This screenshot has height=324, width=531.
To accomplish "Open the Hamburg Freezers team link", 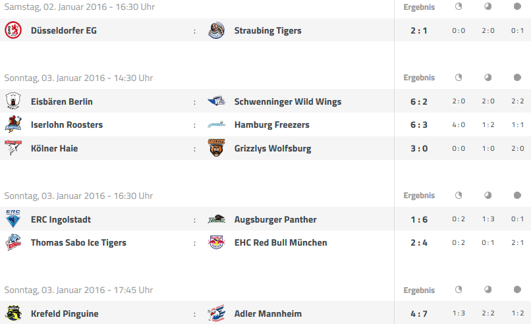I will tap(272, 124).
